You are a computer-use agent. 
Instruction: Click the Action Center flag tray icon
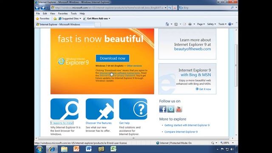[x=222, y=149]
